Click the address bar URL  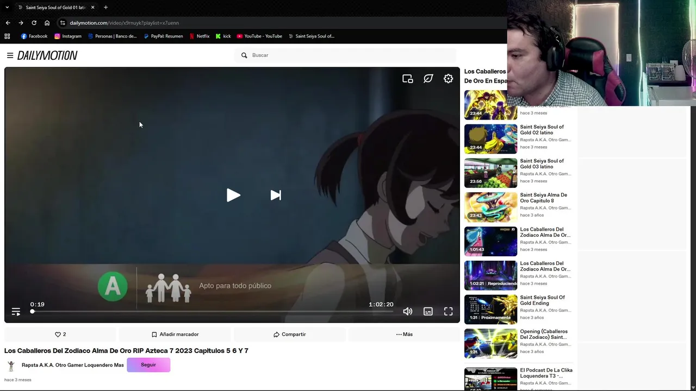pyautogui.click(x=124, y=23)
